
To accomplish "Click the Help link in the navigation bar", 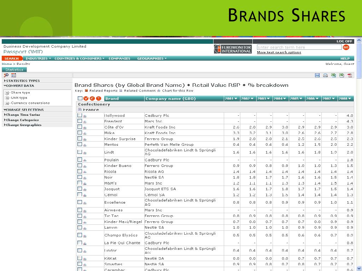I will coord(345,59).
